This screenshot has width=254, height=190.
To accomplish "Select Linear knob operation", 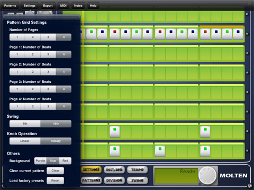I will (x=25, y=141).
